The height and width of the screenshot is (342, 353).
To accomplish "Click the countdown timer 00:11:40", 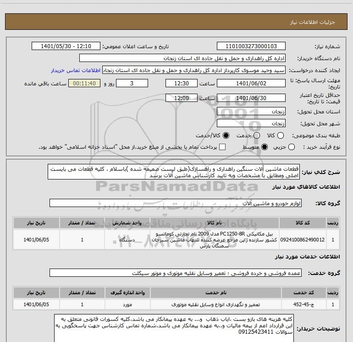I will [x=84, y=83].
